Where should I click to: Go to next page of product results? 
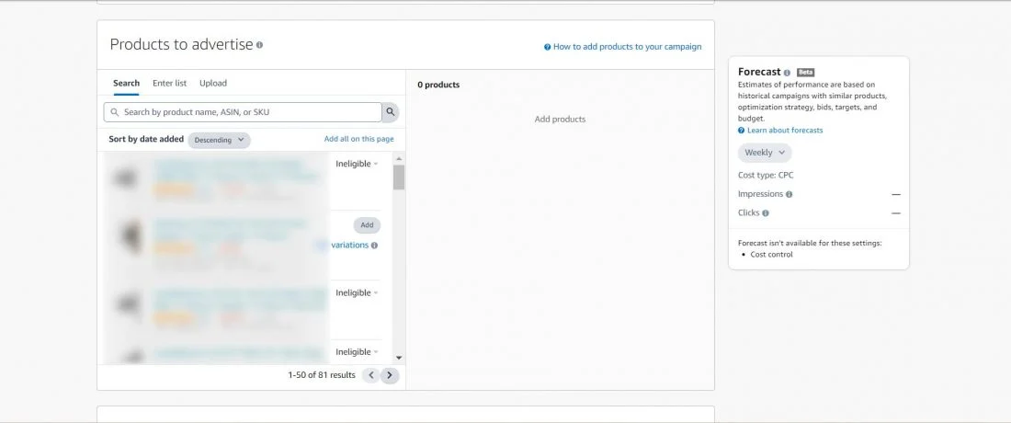390,375
